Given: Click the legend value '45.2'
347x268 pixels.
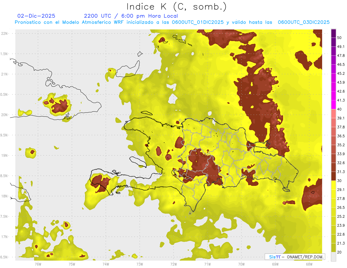Looking at the screenshot, I should click(x=341, y=73).
